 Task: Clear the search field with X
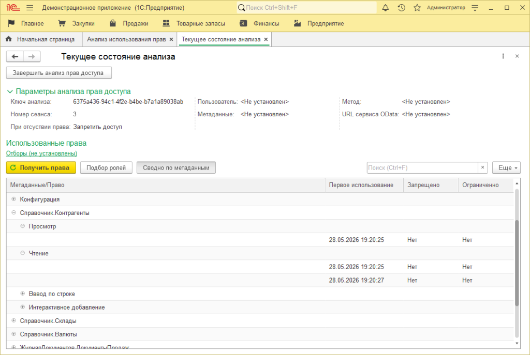[x=483, y=167]
